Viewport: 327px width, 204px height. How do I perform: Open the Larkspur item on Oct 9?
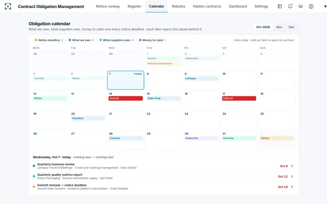(x=201, y=78)
